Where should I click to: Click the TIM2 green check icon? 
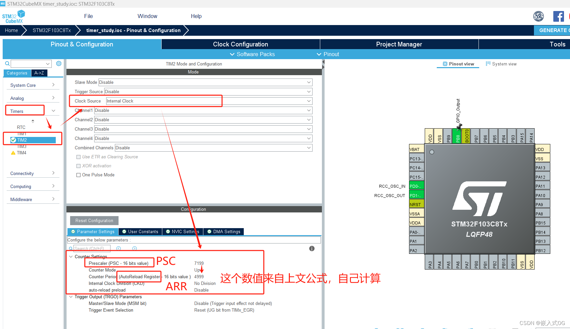[13, 140]
